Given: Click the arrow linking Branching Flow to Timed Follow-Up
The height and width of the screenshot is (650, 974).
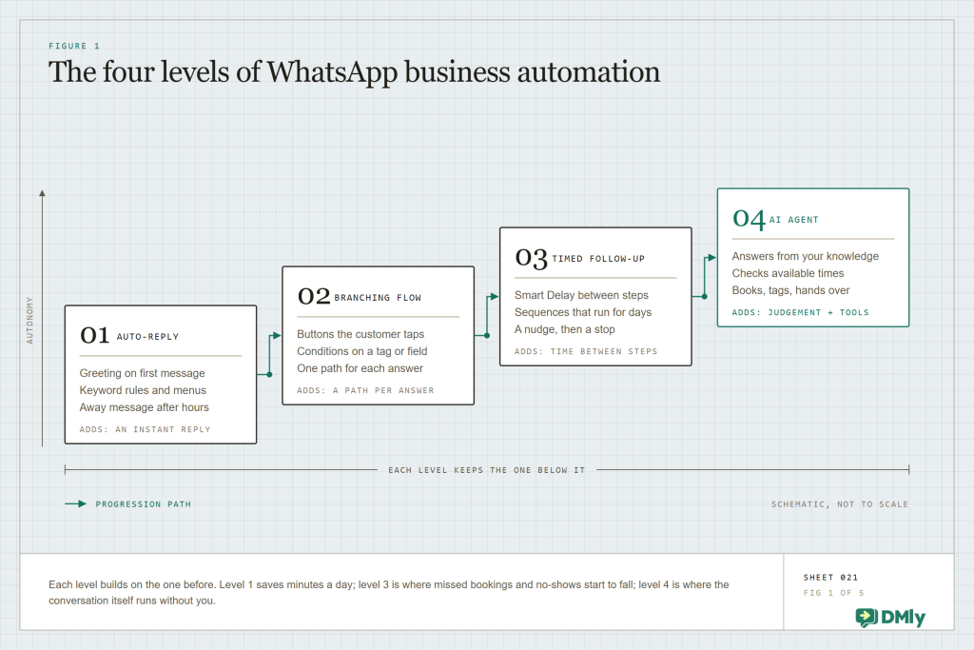Looking at the screenshot, I should (486, 316).
